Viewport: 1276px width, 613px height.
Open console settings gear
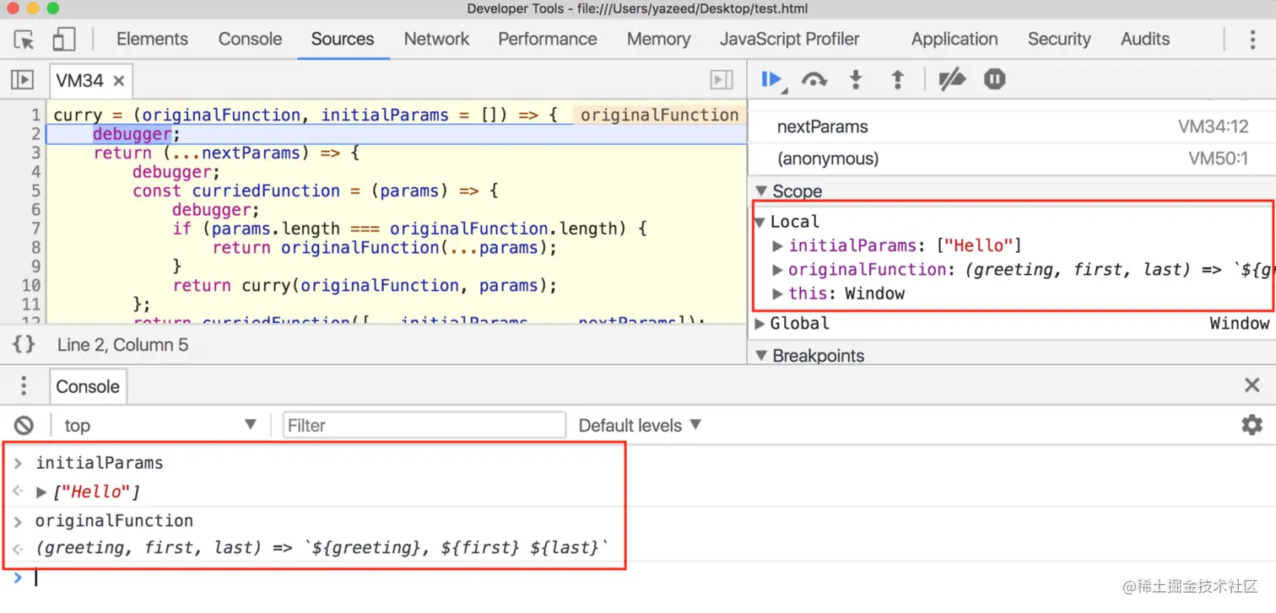(1252, 425)
